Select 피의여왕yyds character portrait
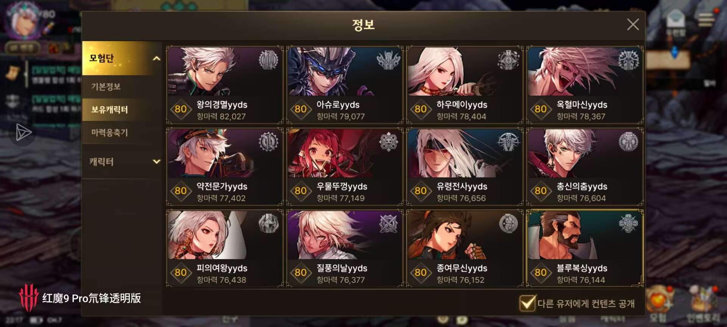The width and height of the screenshot is (727, 327). click(225, 235)
